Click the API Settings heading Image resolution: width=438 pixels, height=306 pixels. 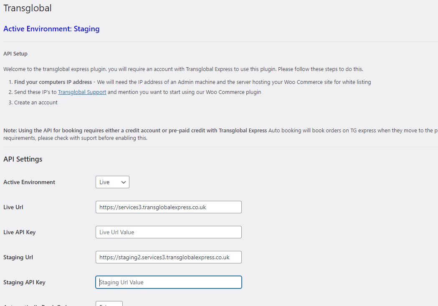[x=23, y=159]
